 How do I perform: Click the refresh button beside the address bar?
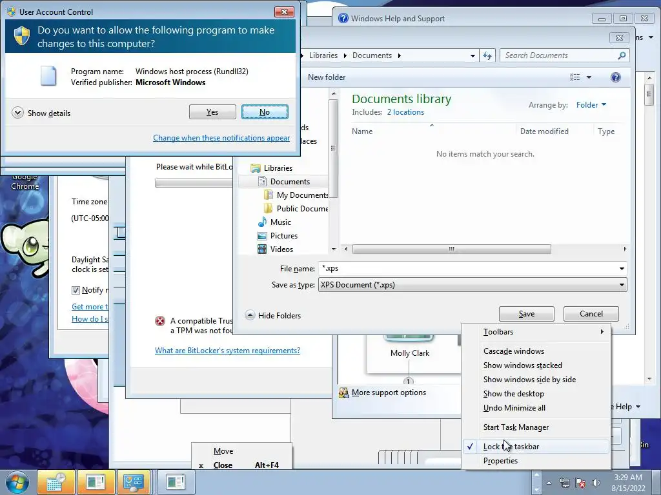click(x=488, y=55)
